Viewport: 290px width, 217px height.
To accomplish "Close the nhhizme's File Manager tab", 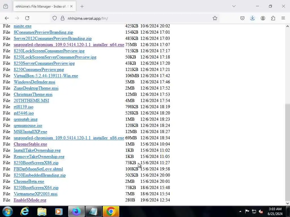I will coord(71,6).
